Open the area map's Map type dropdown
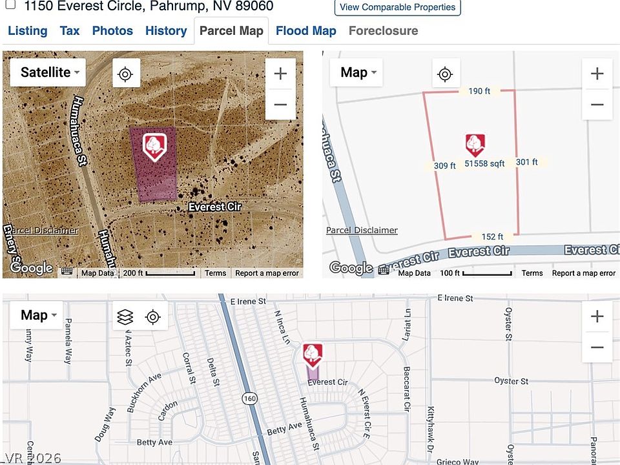620x465 pixels. pyautogui.click(x=37, y=315)
